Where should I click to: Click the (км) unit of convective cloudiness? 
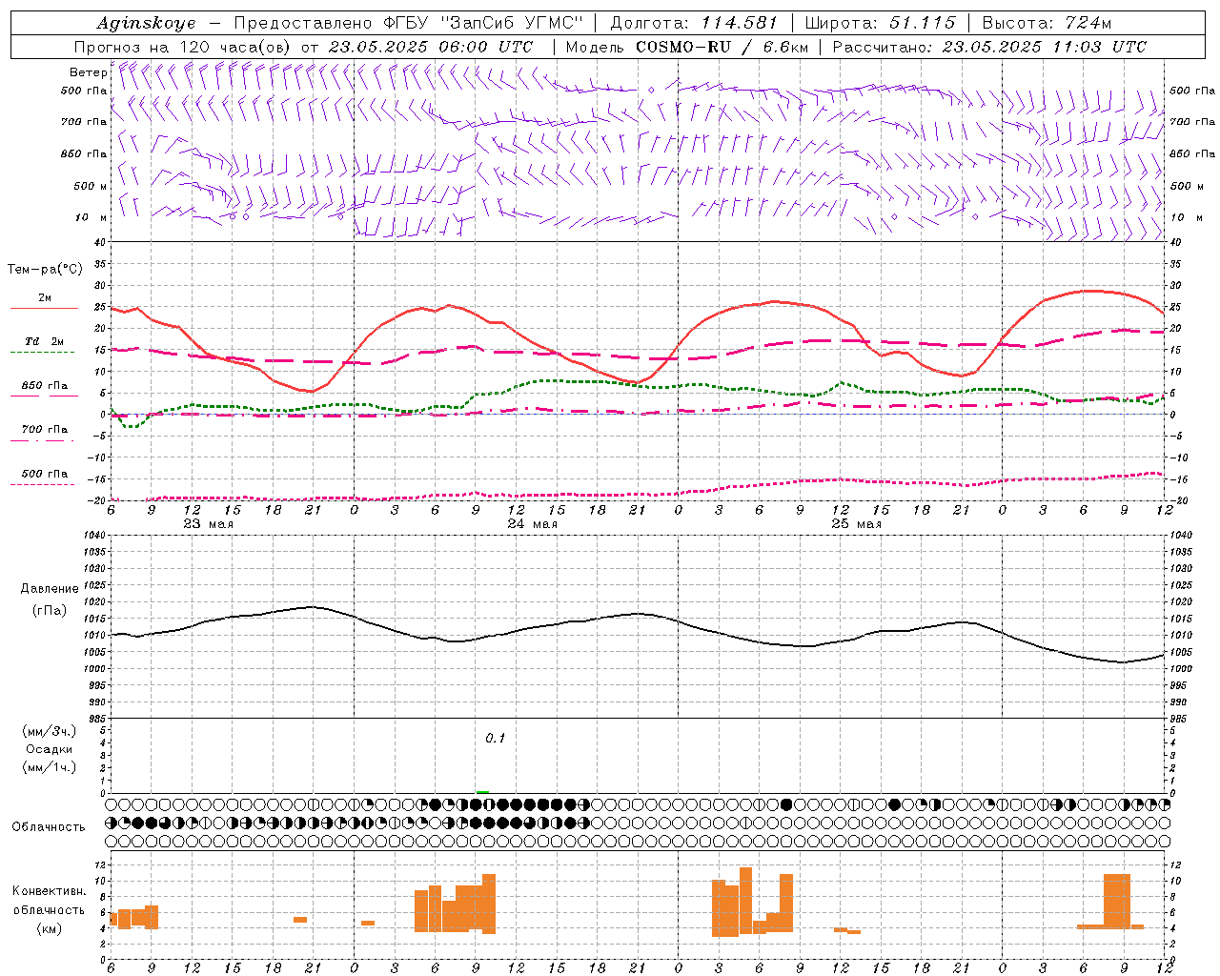50,928
